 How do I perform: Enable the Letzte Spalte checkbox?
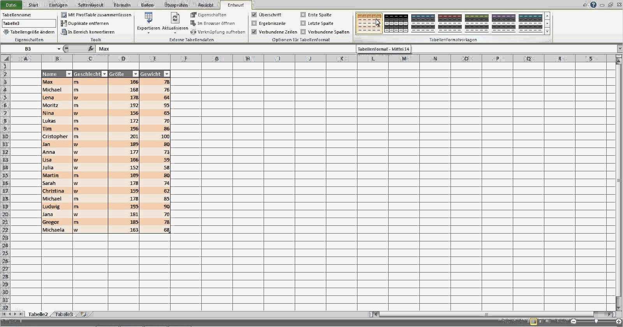[303, 23]
